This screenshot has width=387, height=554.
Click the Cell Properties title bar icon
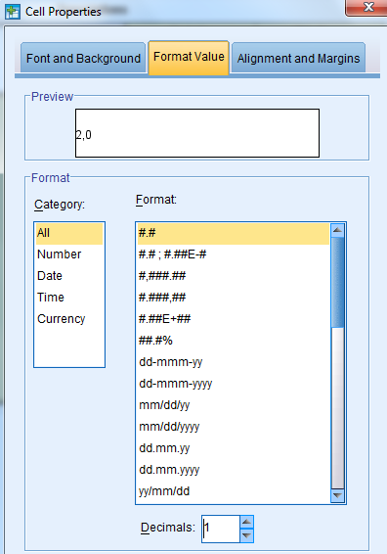point(13,12)
